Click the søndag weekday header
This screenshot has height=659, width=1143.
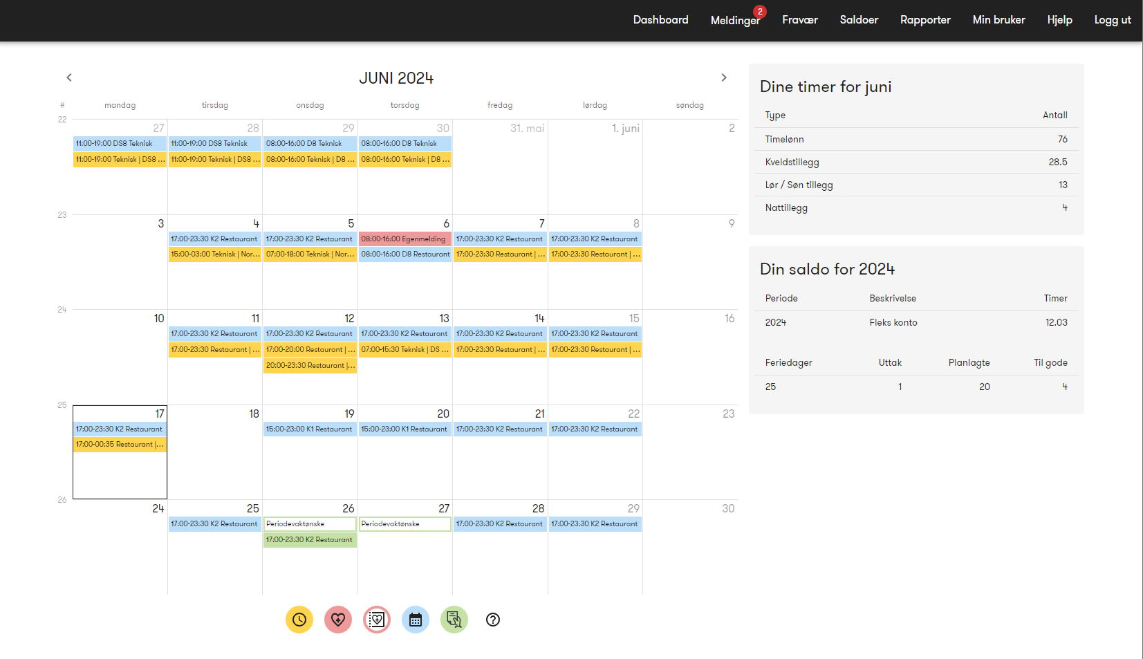click(690, 105)
